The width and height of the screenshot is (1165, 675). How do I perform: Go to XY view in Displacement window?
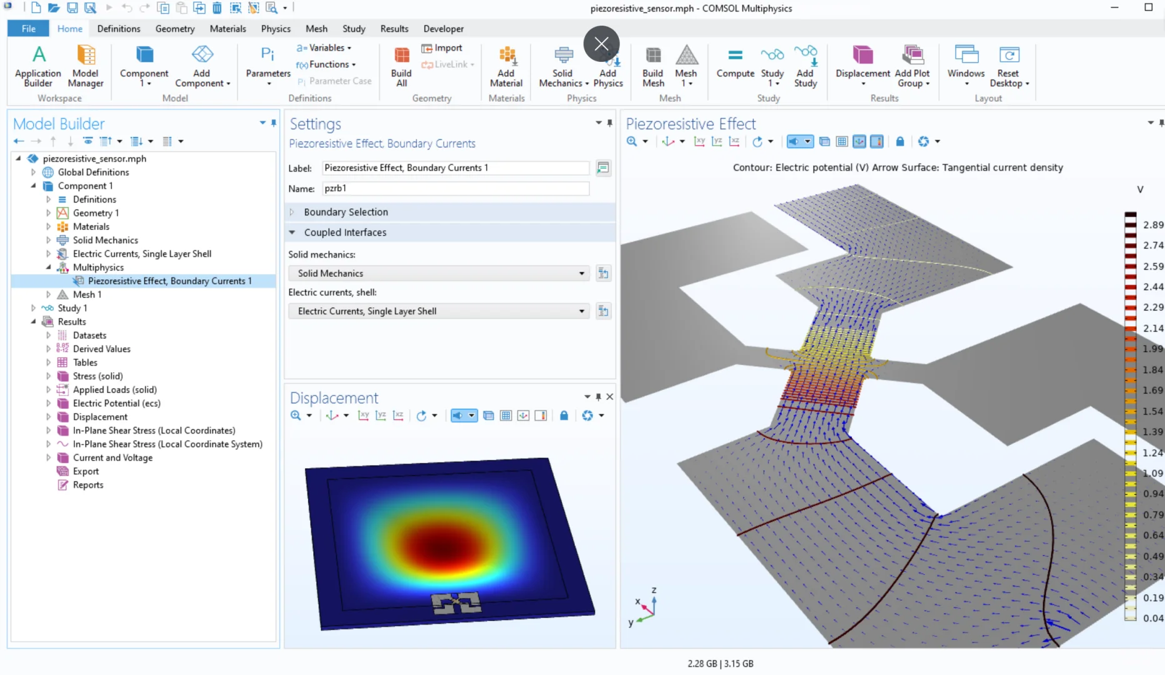[363, 416]
